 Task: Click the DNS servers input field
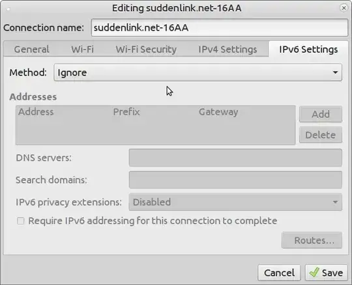pyautogui.click(x=235, y=157)
